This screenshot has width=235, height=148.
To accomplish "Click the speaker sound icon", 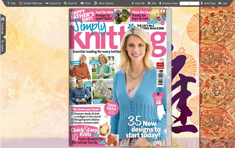I will pos(47,3).
